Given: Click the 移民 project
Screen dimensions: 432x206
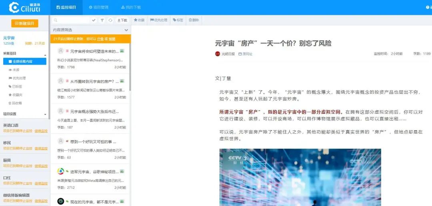Looking at the screenshot, I should click(x=7, y=143).
